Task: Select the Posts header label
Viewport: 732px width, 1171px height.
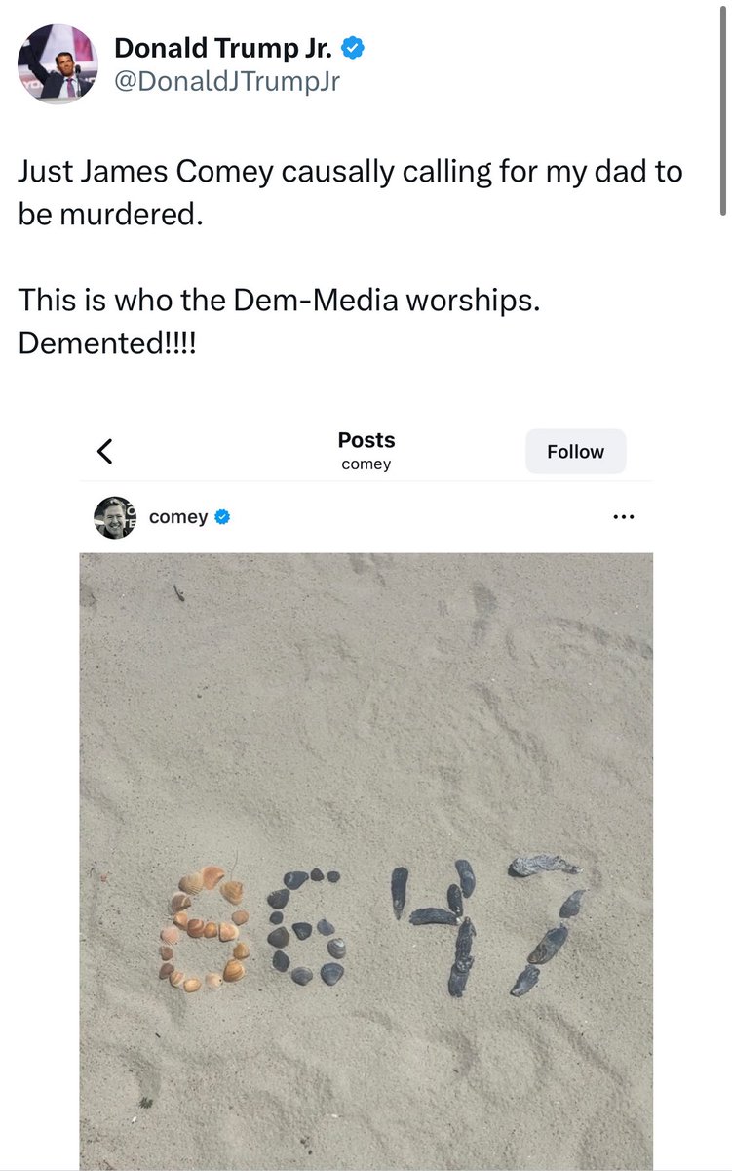Action: (x=366, y=439)
